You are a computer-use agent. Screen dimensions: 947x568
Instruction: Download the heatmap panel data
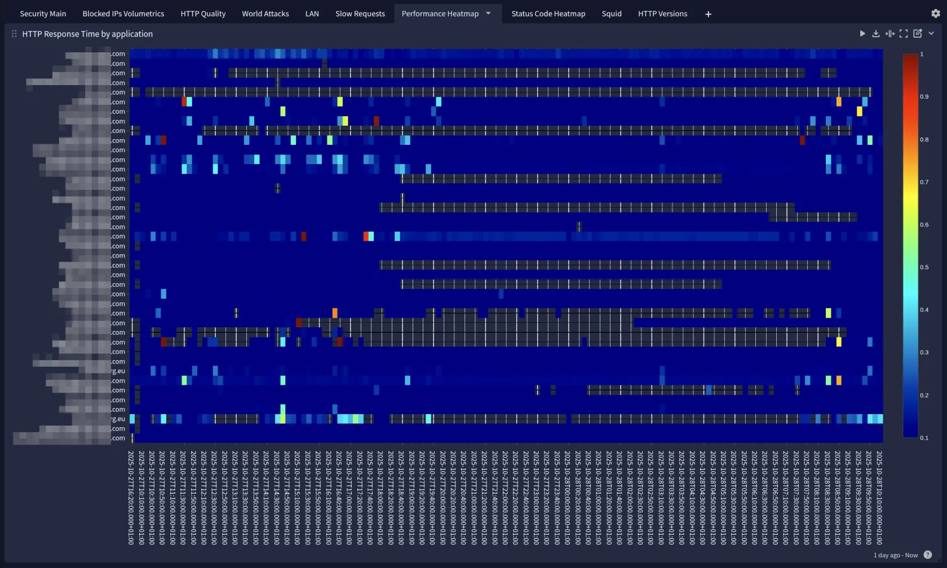click(x=875, y=34)
